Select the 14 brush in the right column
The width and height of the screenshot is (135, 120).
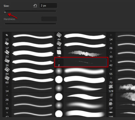pyautogui.click(x=121, y=37)
